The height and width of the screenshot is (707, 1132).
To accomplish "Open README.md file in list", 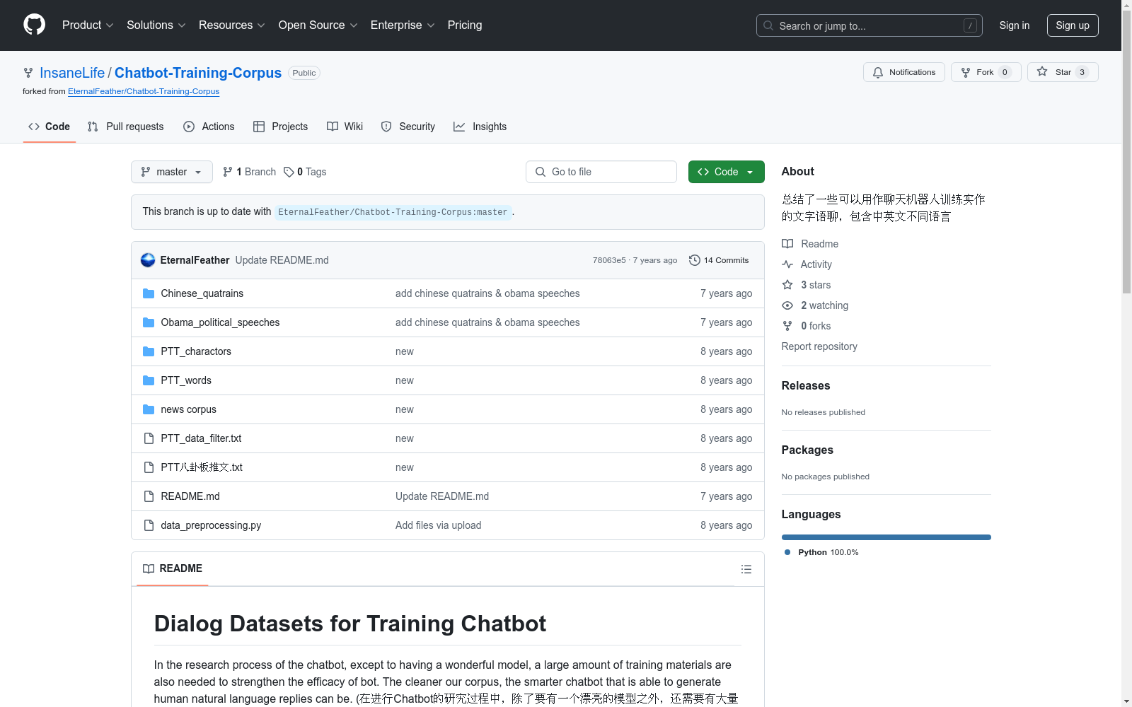I will (x=190, y=496).
